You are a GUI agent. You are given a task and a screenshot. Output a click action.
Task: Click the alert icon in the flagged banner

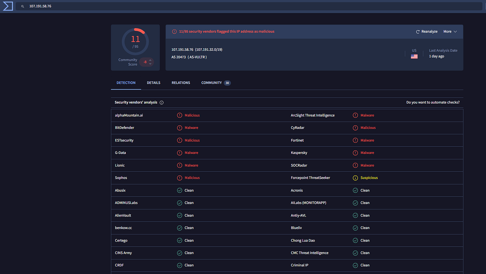pyautogui.click(x=174, y=32)
